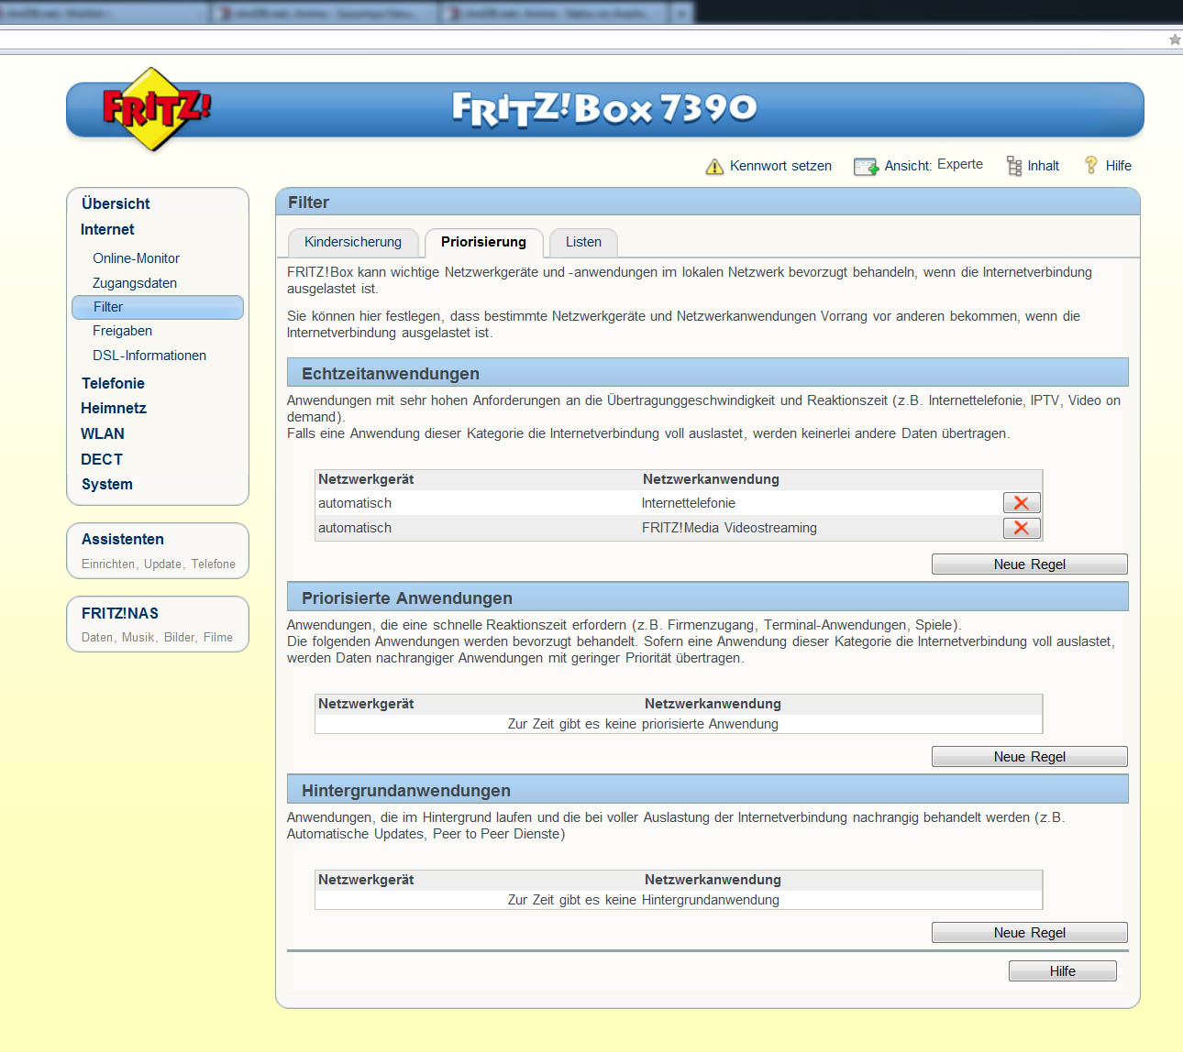Click the Priorisierte Anwendungen section header
This screenshot has height=1052, width=1183.
[708, 597]
